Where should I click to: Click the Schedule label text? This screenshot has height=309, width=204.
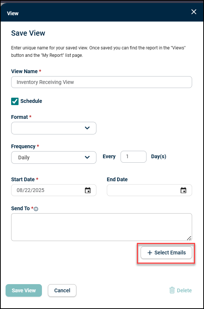pos(31,101)
